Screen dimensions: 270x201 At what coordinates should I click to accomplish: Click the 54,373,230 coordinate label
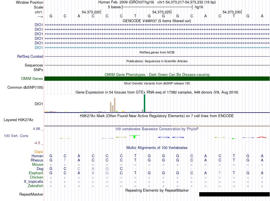[232, 12]
